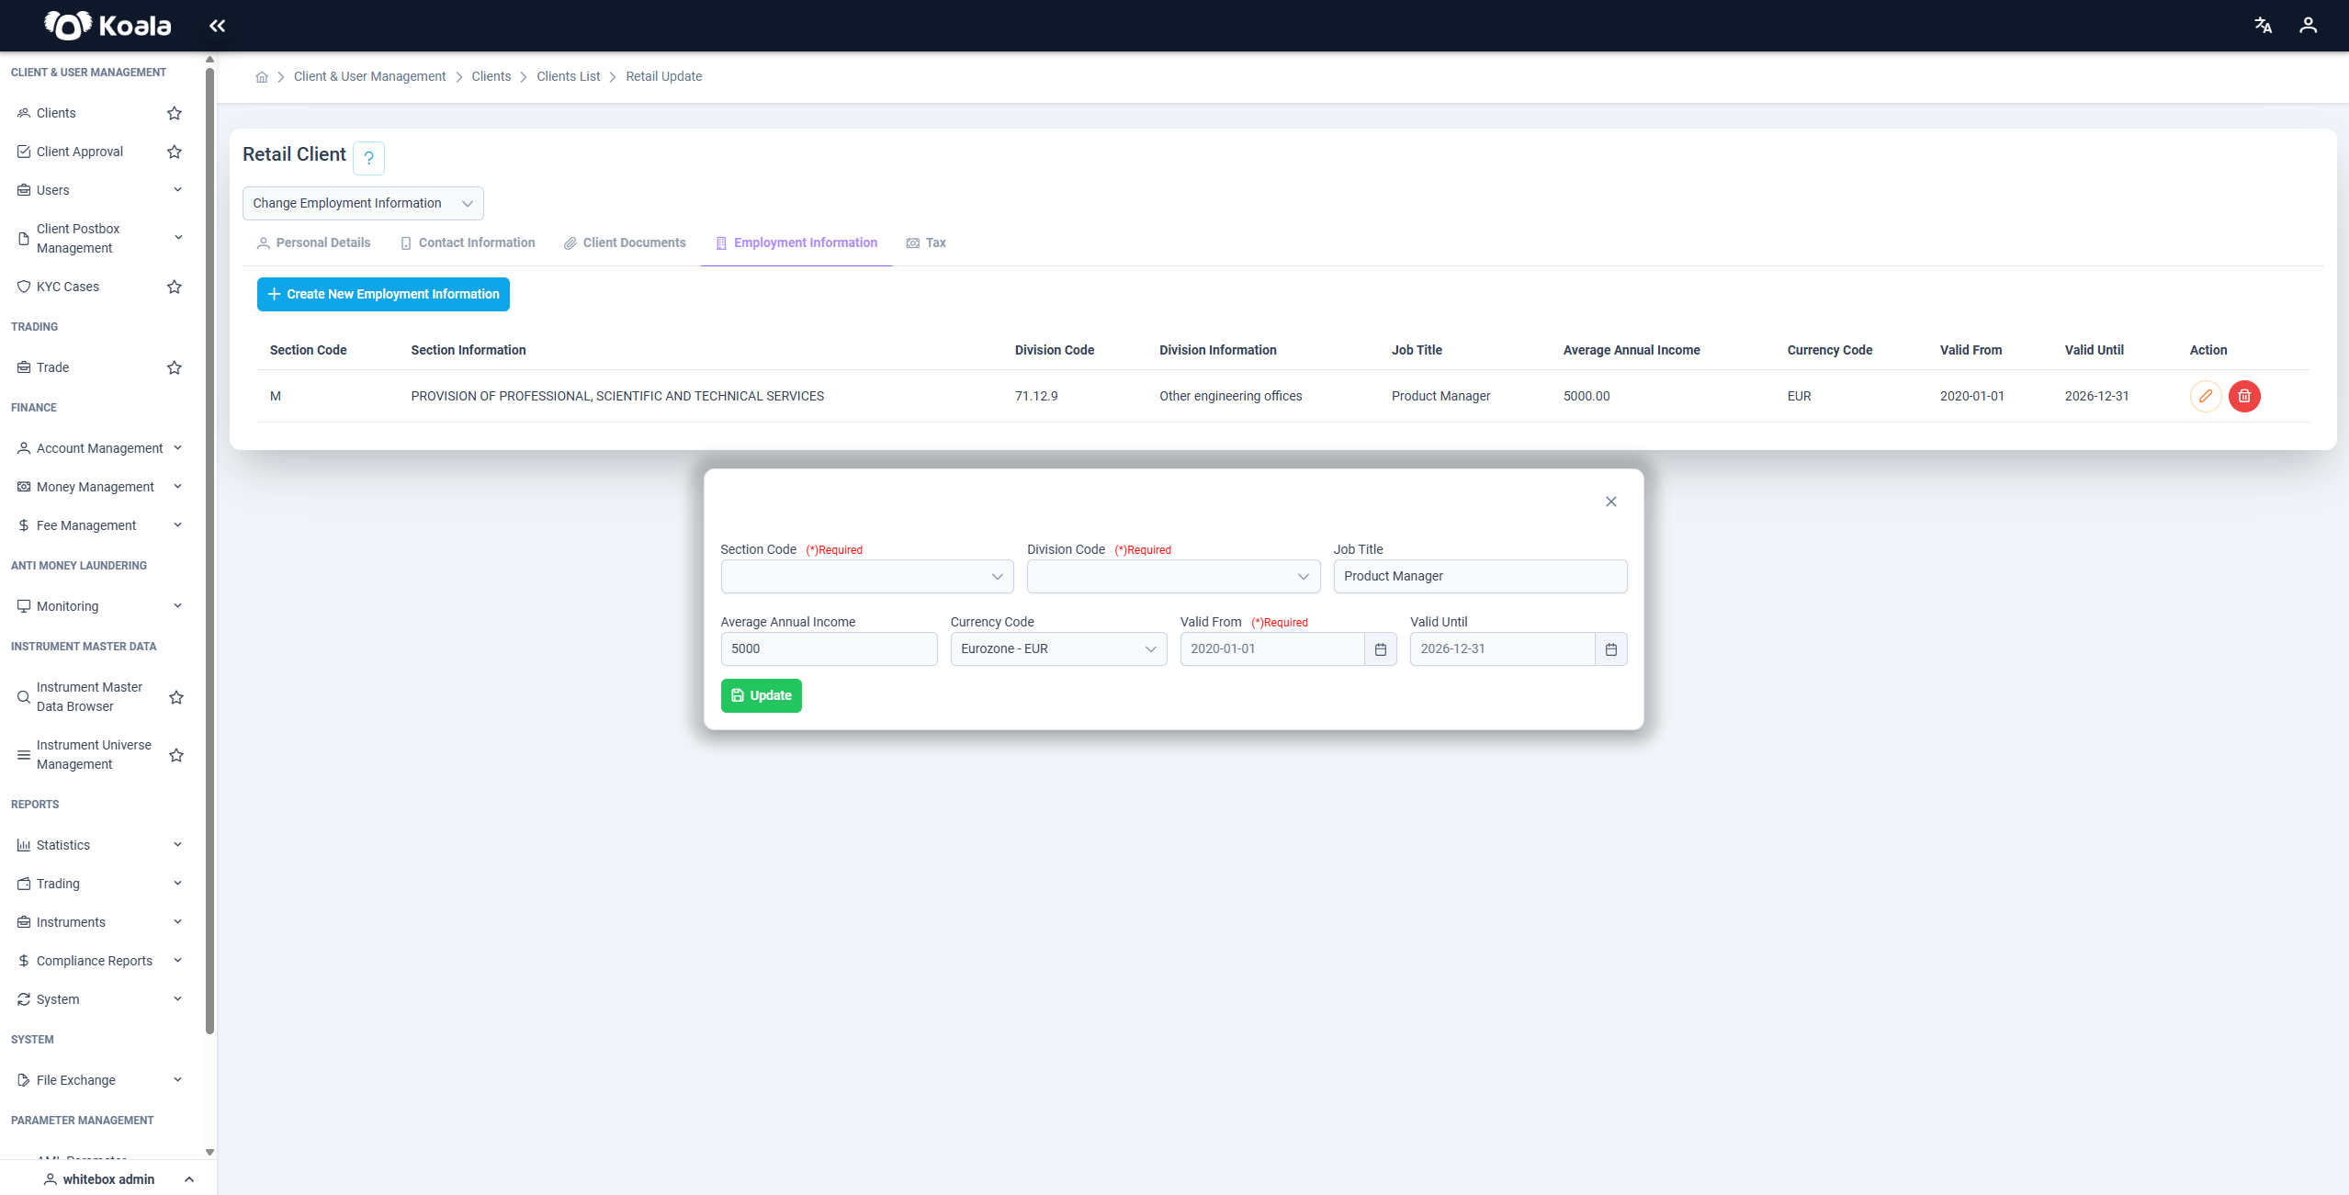This screenshot has width=2349, height=1195.
Task: Open the Retail Client help question icon
Action: click(368, 158)
